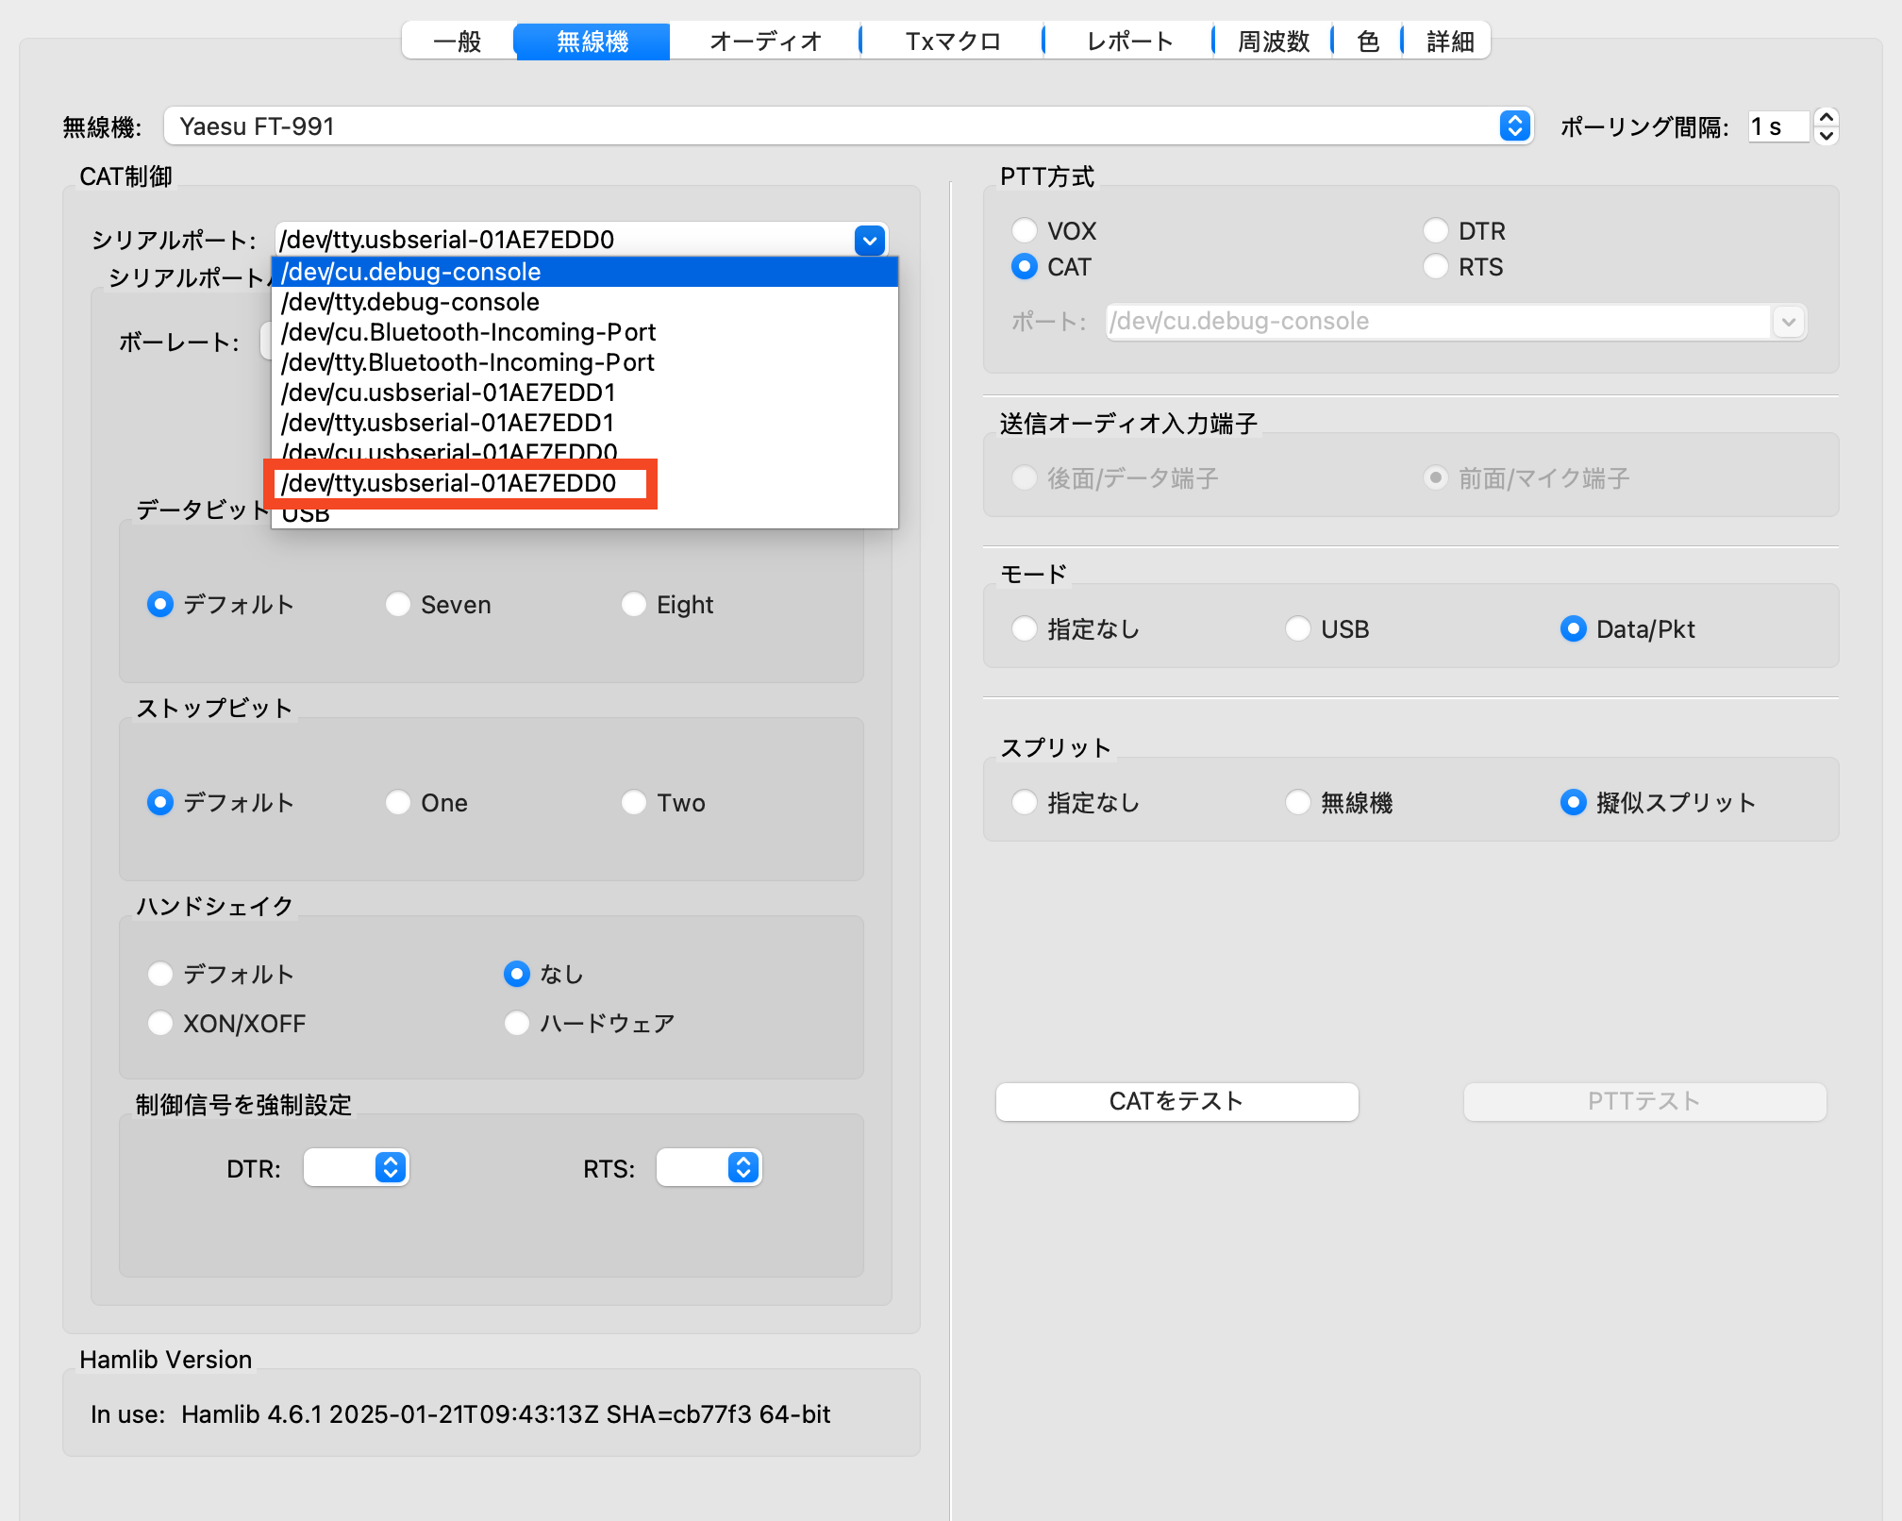The height and width of the screenshot is (1521, 1902).
Task: Open the 無線機 rig model dropdown
Action: pos(1514,125)
